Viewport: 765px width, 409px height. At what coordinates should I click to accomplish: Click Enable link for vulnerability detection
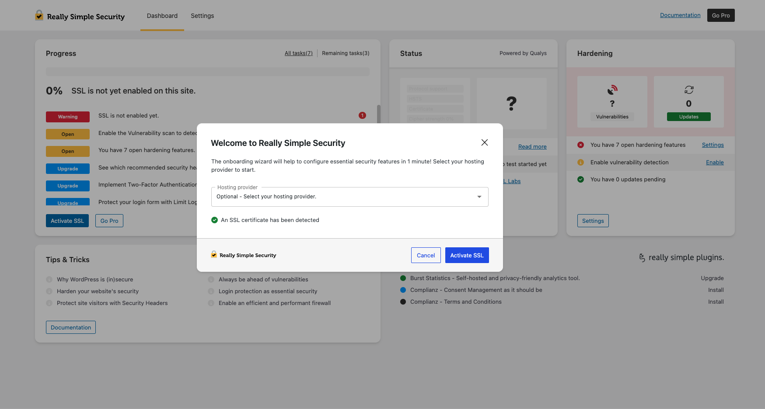(x=715, y=162)
